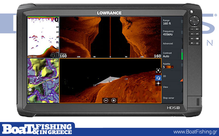Select the white sonar panel with fish arches
The image size is (219, 136).
43,37
